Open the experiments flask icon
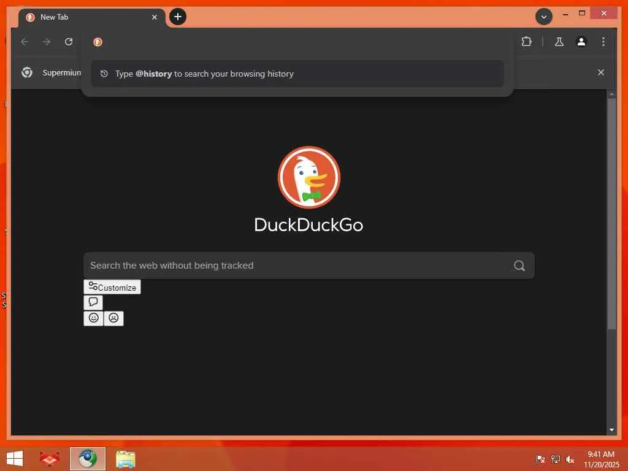The width and height of the screenshot is (628, 471). (559, 41)
